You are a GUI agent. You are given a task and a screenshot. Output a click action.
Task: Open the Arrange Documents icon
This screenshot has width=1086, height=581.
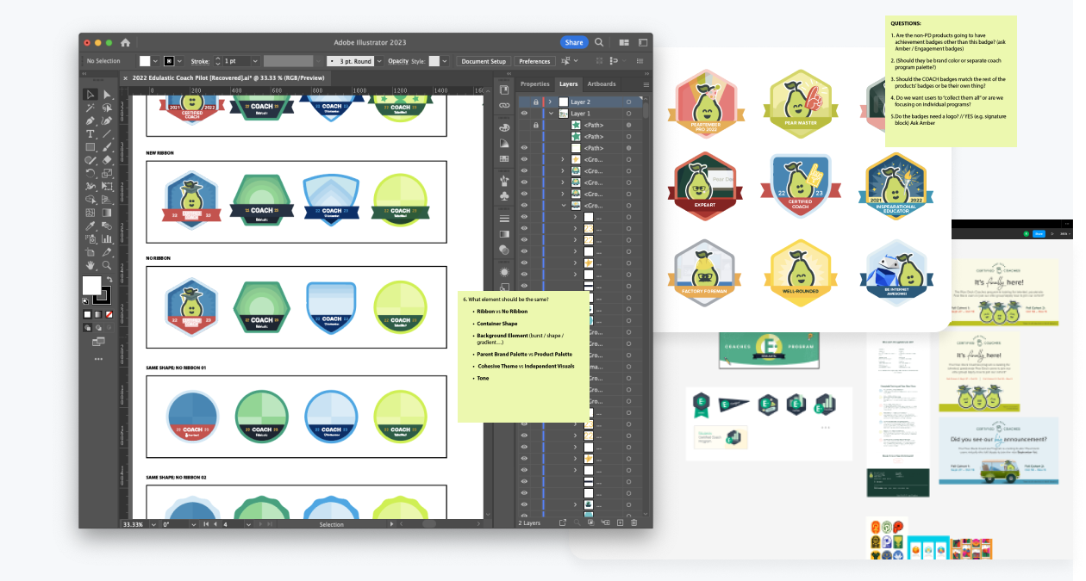[623, 42]
